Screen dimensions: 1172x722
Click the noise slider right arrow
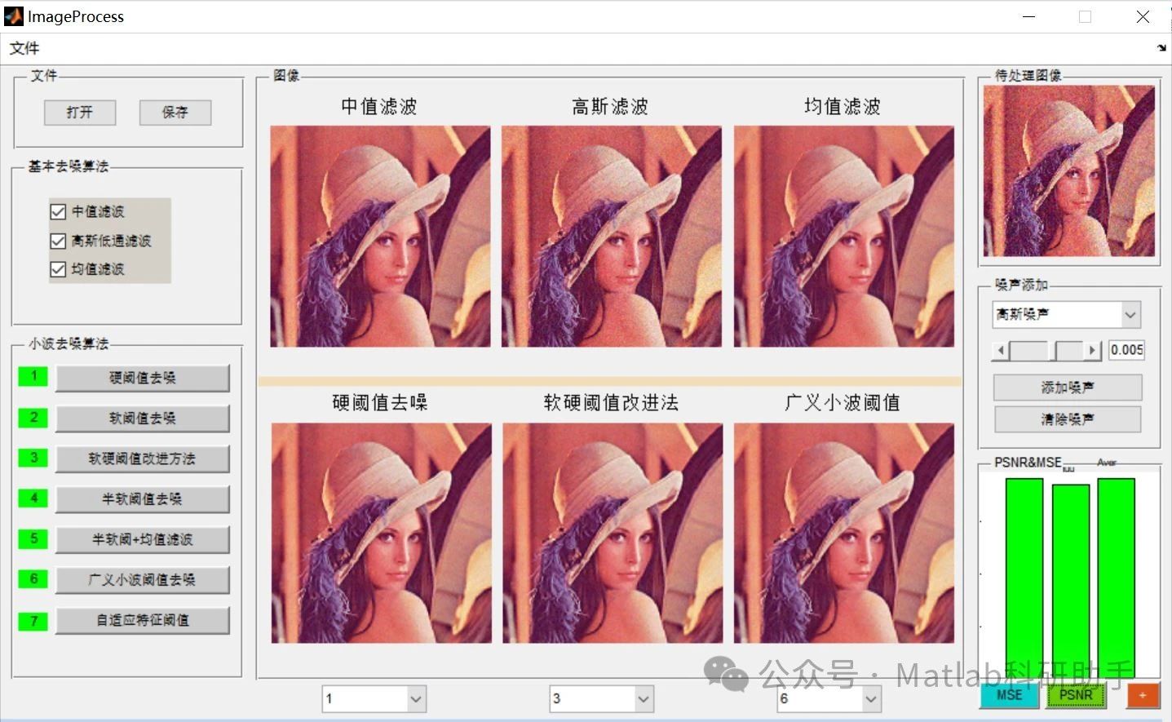(1093, 351)
